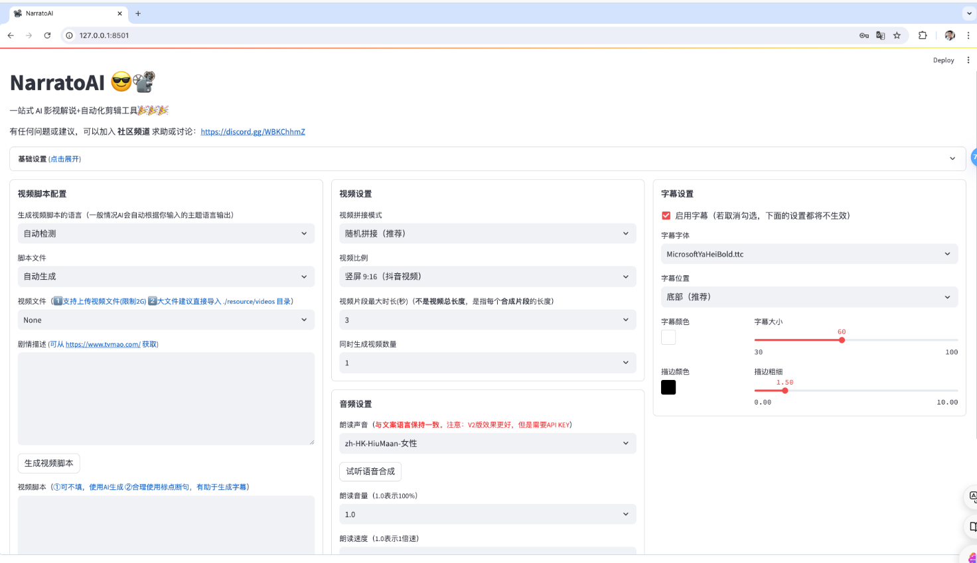Screen dimensions: 977x563
Task: Reload the NarratoAI page
Action: 47,36
